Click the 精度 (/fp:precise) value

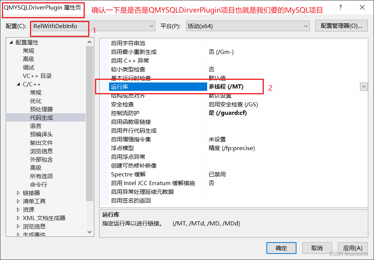pos(231,148)
